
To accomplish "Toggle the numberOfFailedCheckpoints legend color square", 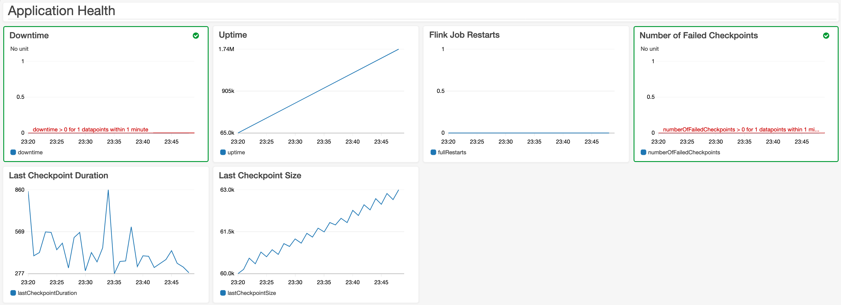I will pyautogui.click(x=643, y=152).
